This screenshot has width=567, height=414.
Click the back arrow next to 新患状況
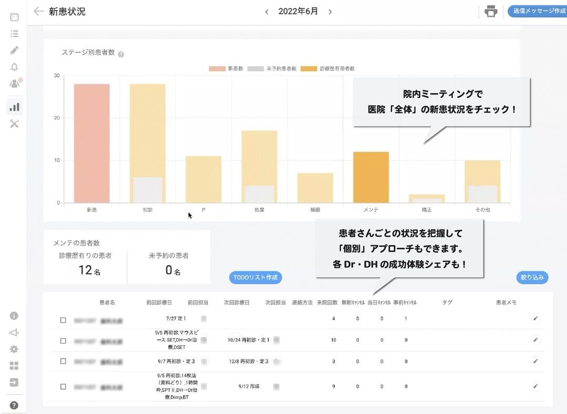tap(38, 11)
